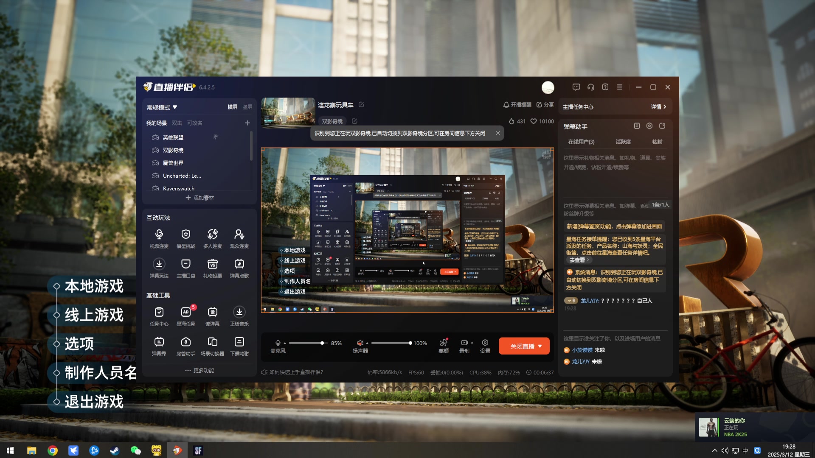Image resolution: width=815 pixels, height=458 pixels.
Task: Expand 去查看 task details arrow
Action: coord(579,260)
